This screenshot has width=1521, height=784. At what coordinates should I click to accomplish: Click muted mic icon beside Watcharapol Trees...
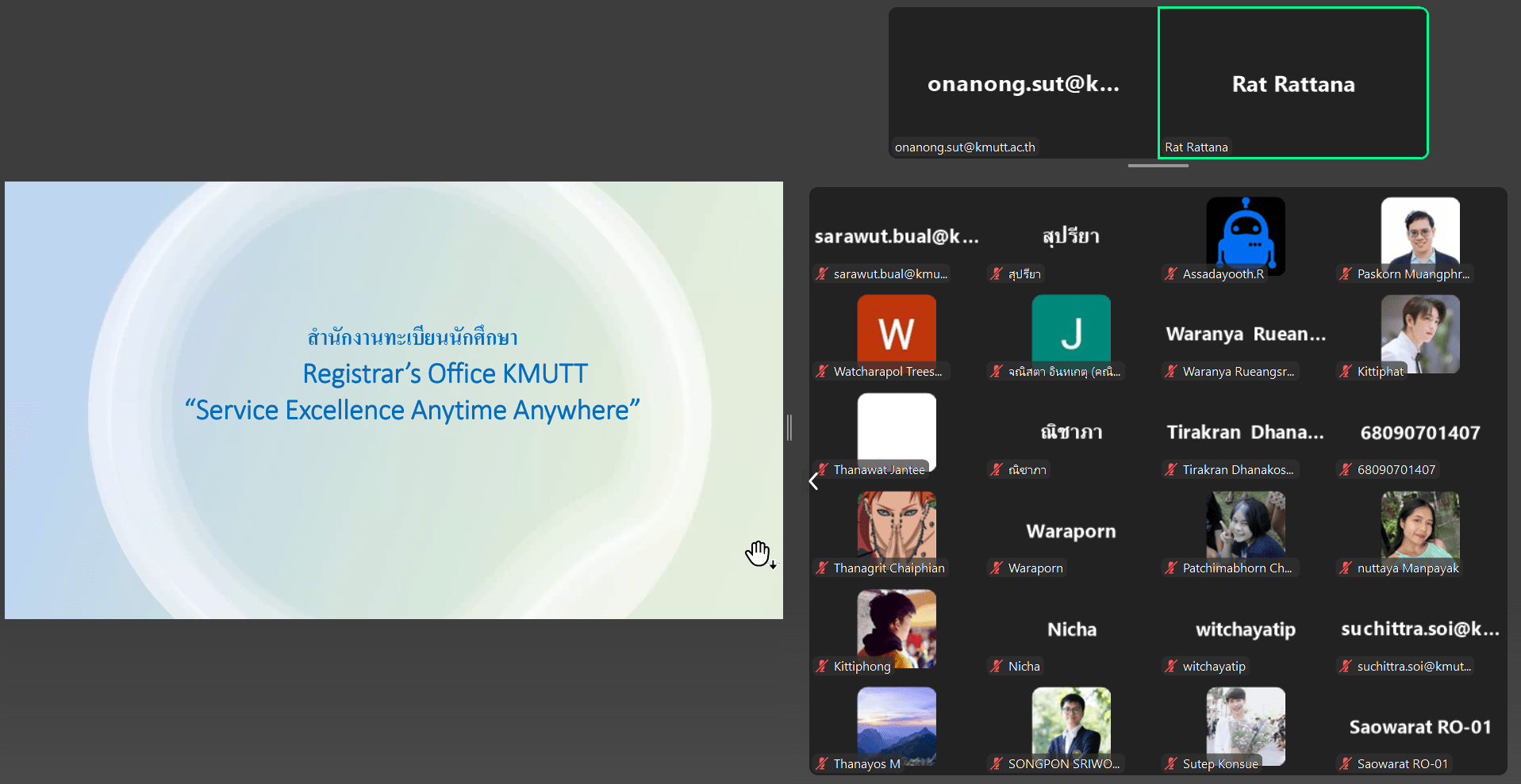[x=822, y=372]
